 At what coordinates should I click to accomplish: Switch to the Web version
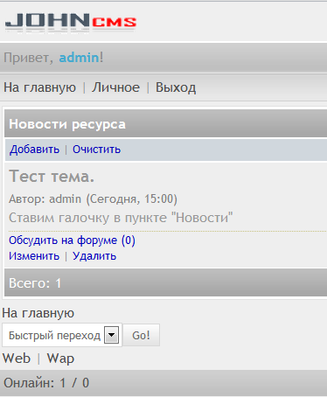(17, 359)
